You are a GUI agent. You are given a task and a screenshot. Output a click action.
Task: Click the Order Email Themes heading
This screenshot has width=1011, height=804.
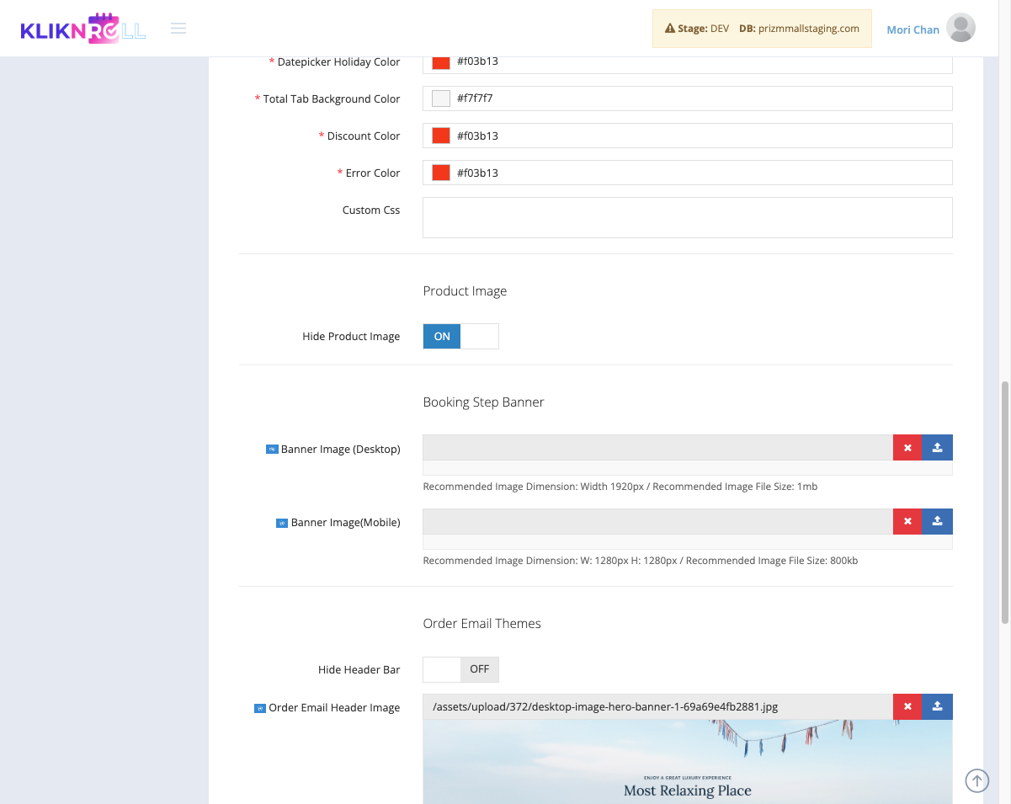482,624
